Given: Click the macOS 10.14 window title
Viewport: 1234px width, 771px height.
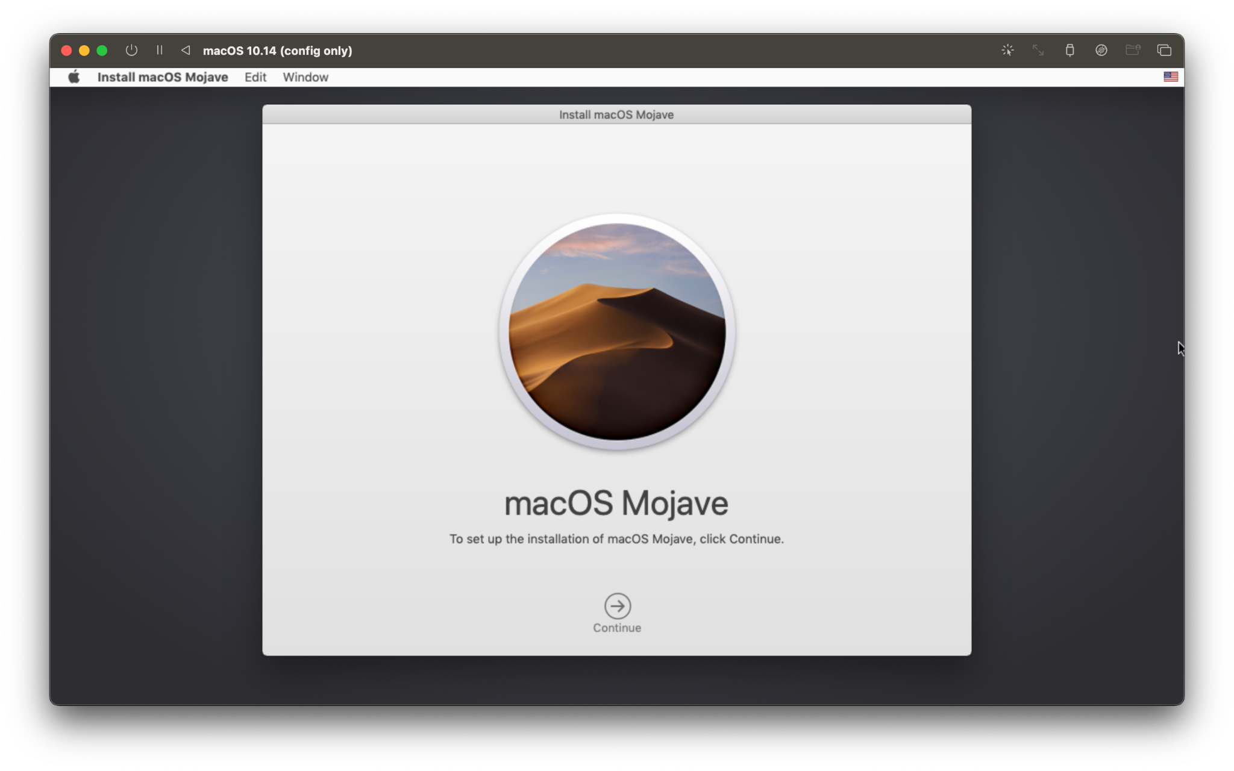Looking at the screenshot, I should [277, 51].
